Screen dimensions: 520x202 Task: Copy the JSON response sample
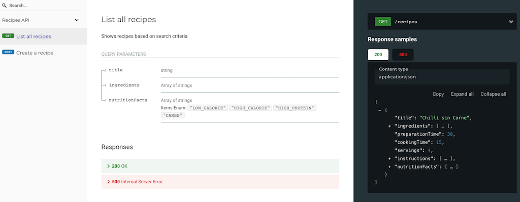point(438,94)
